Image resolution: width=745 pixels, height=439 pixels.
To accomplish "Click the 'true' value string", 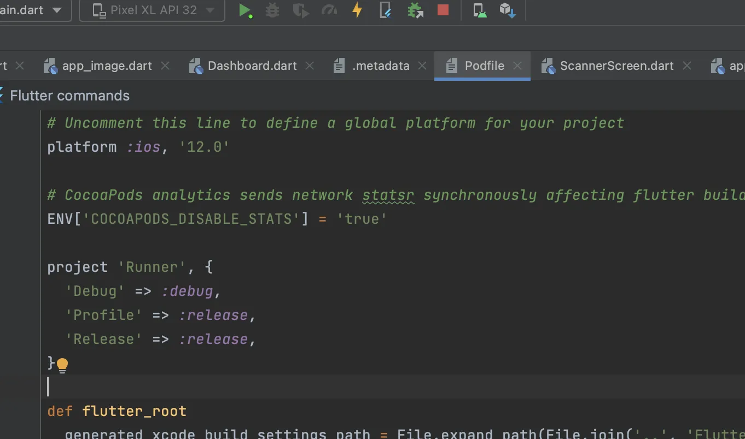I will tap(362, 219).
